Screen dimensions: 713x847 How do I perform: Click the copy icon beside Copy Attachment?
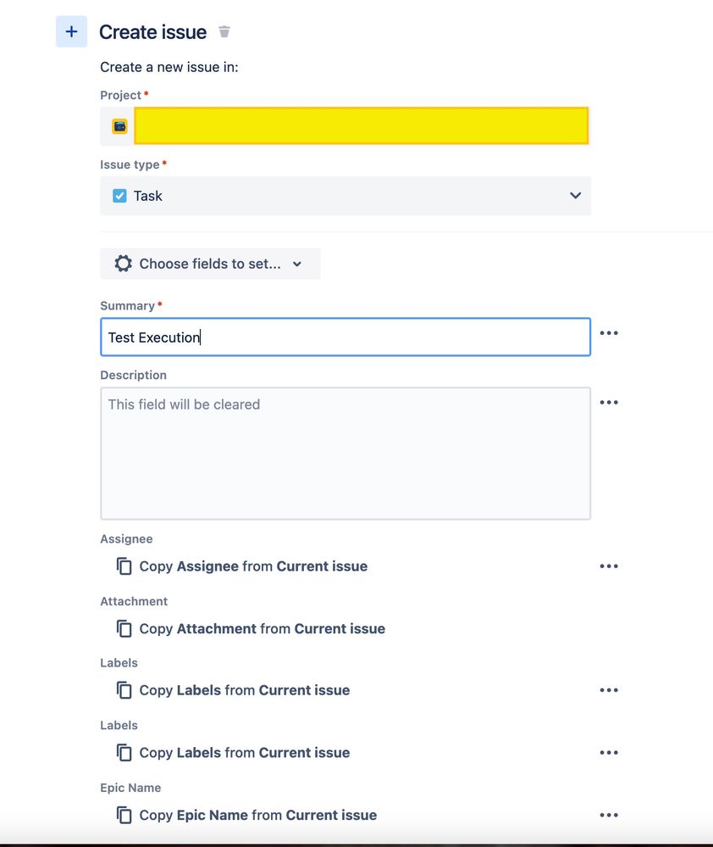pyautogui.click(x=124, y=629)
